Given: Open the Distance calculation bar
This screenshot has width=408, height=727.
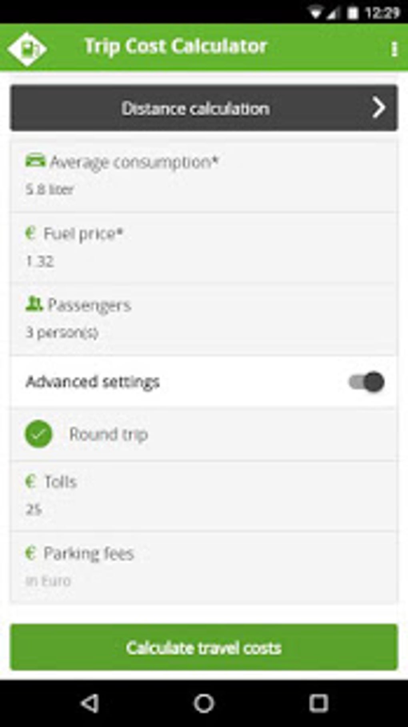Looking at the screenshot, I should (x=195, y=108).
